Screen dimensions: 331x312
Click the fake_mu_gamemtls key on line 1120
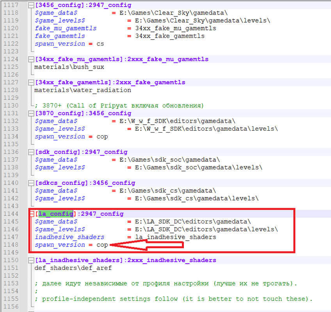click(x=66, y=28)
